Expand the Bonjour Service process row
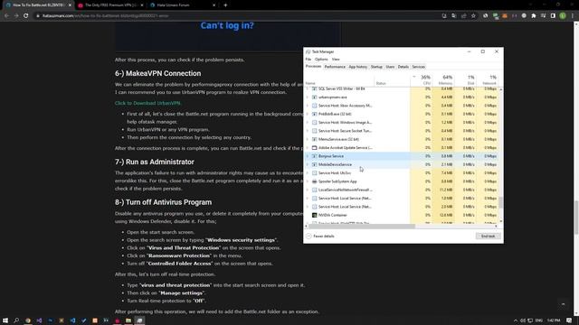 coord(308,156)
